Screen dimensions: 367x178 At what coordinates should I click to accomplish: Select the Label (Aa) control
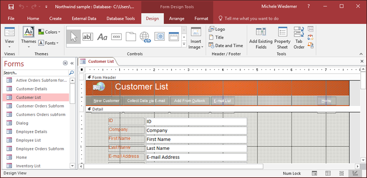[102, 37]
